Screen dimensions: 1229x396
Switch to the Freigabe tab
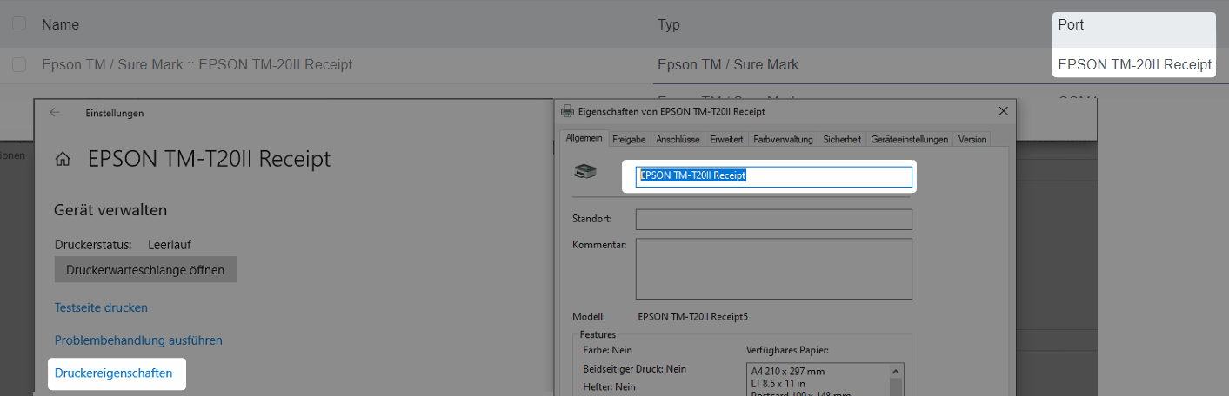628,139
